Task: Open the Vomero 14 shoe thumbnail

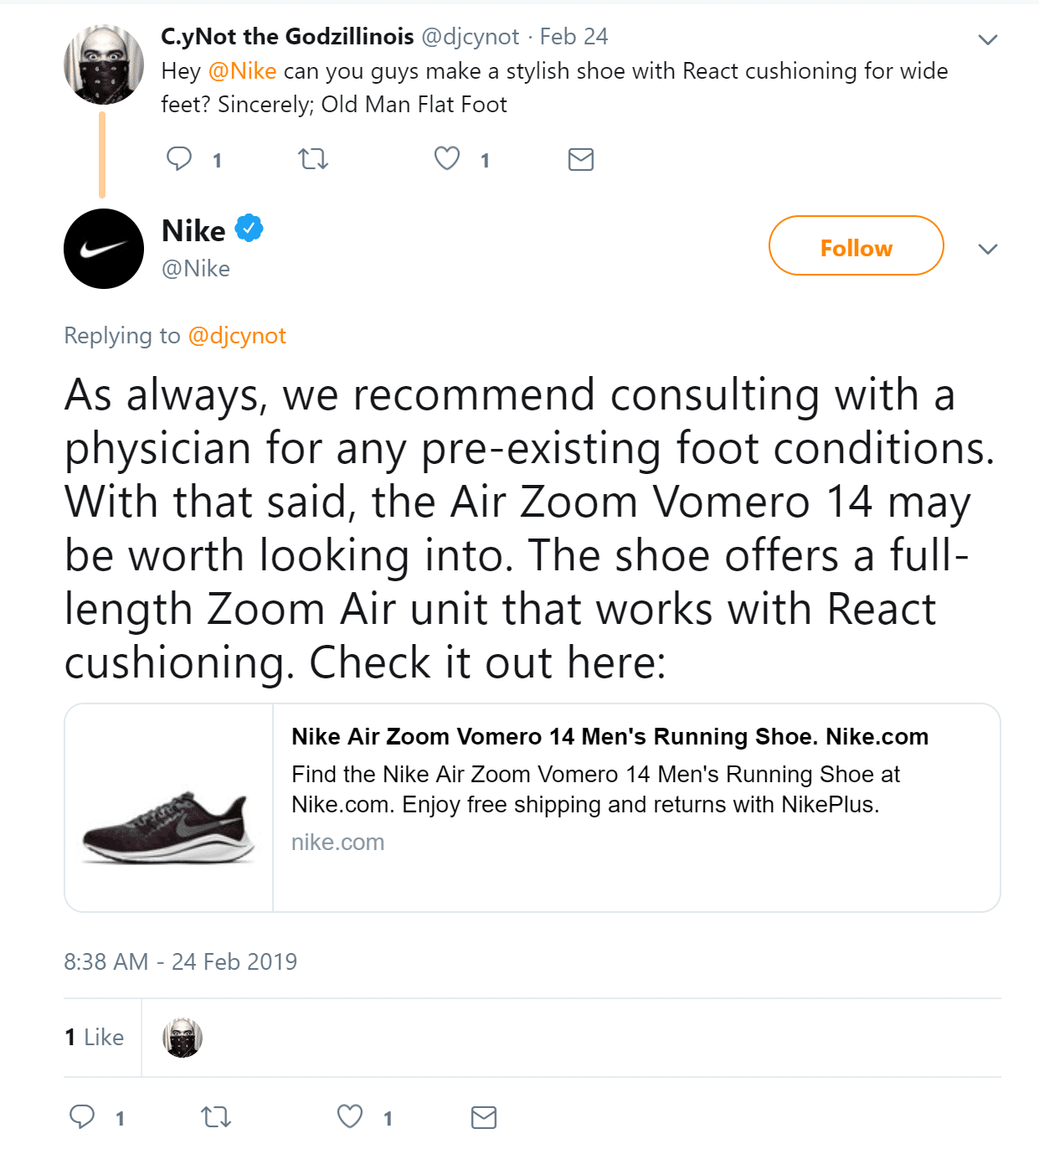Action: coord(169,807)
